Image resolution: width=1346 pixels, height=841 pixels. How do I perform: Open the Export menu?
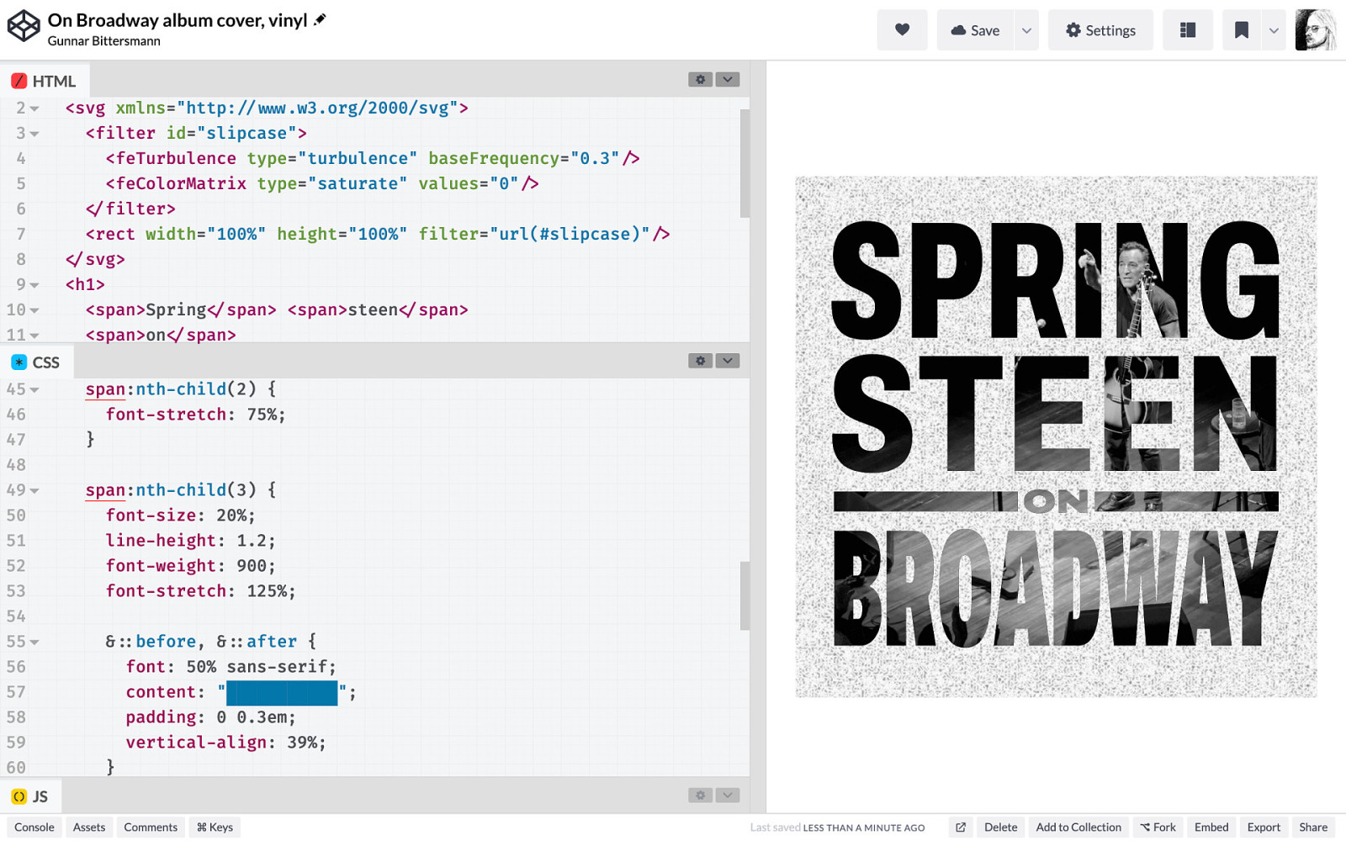[x=1264, y=828]
